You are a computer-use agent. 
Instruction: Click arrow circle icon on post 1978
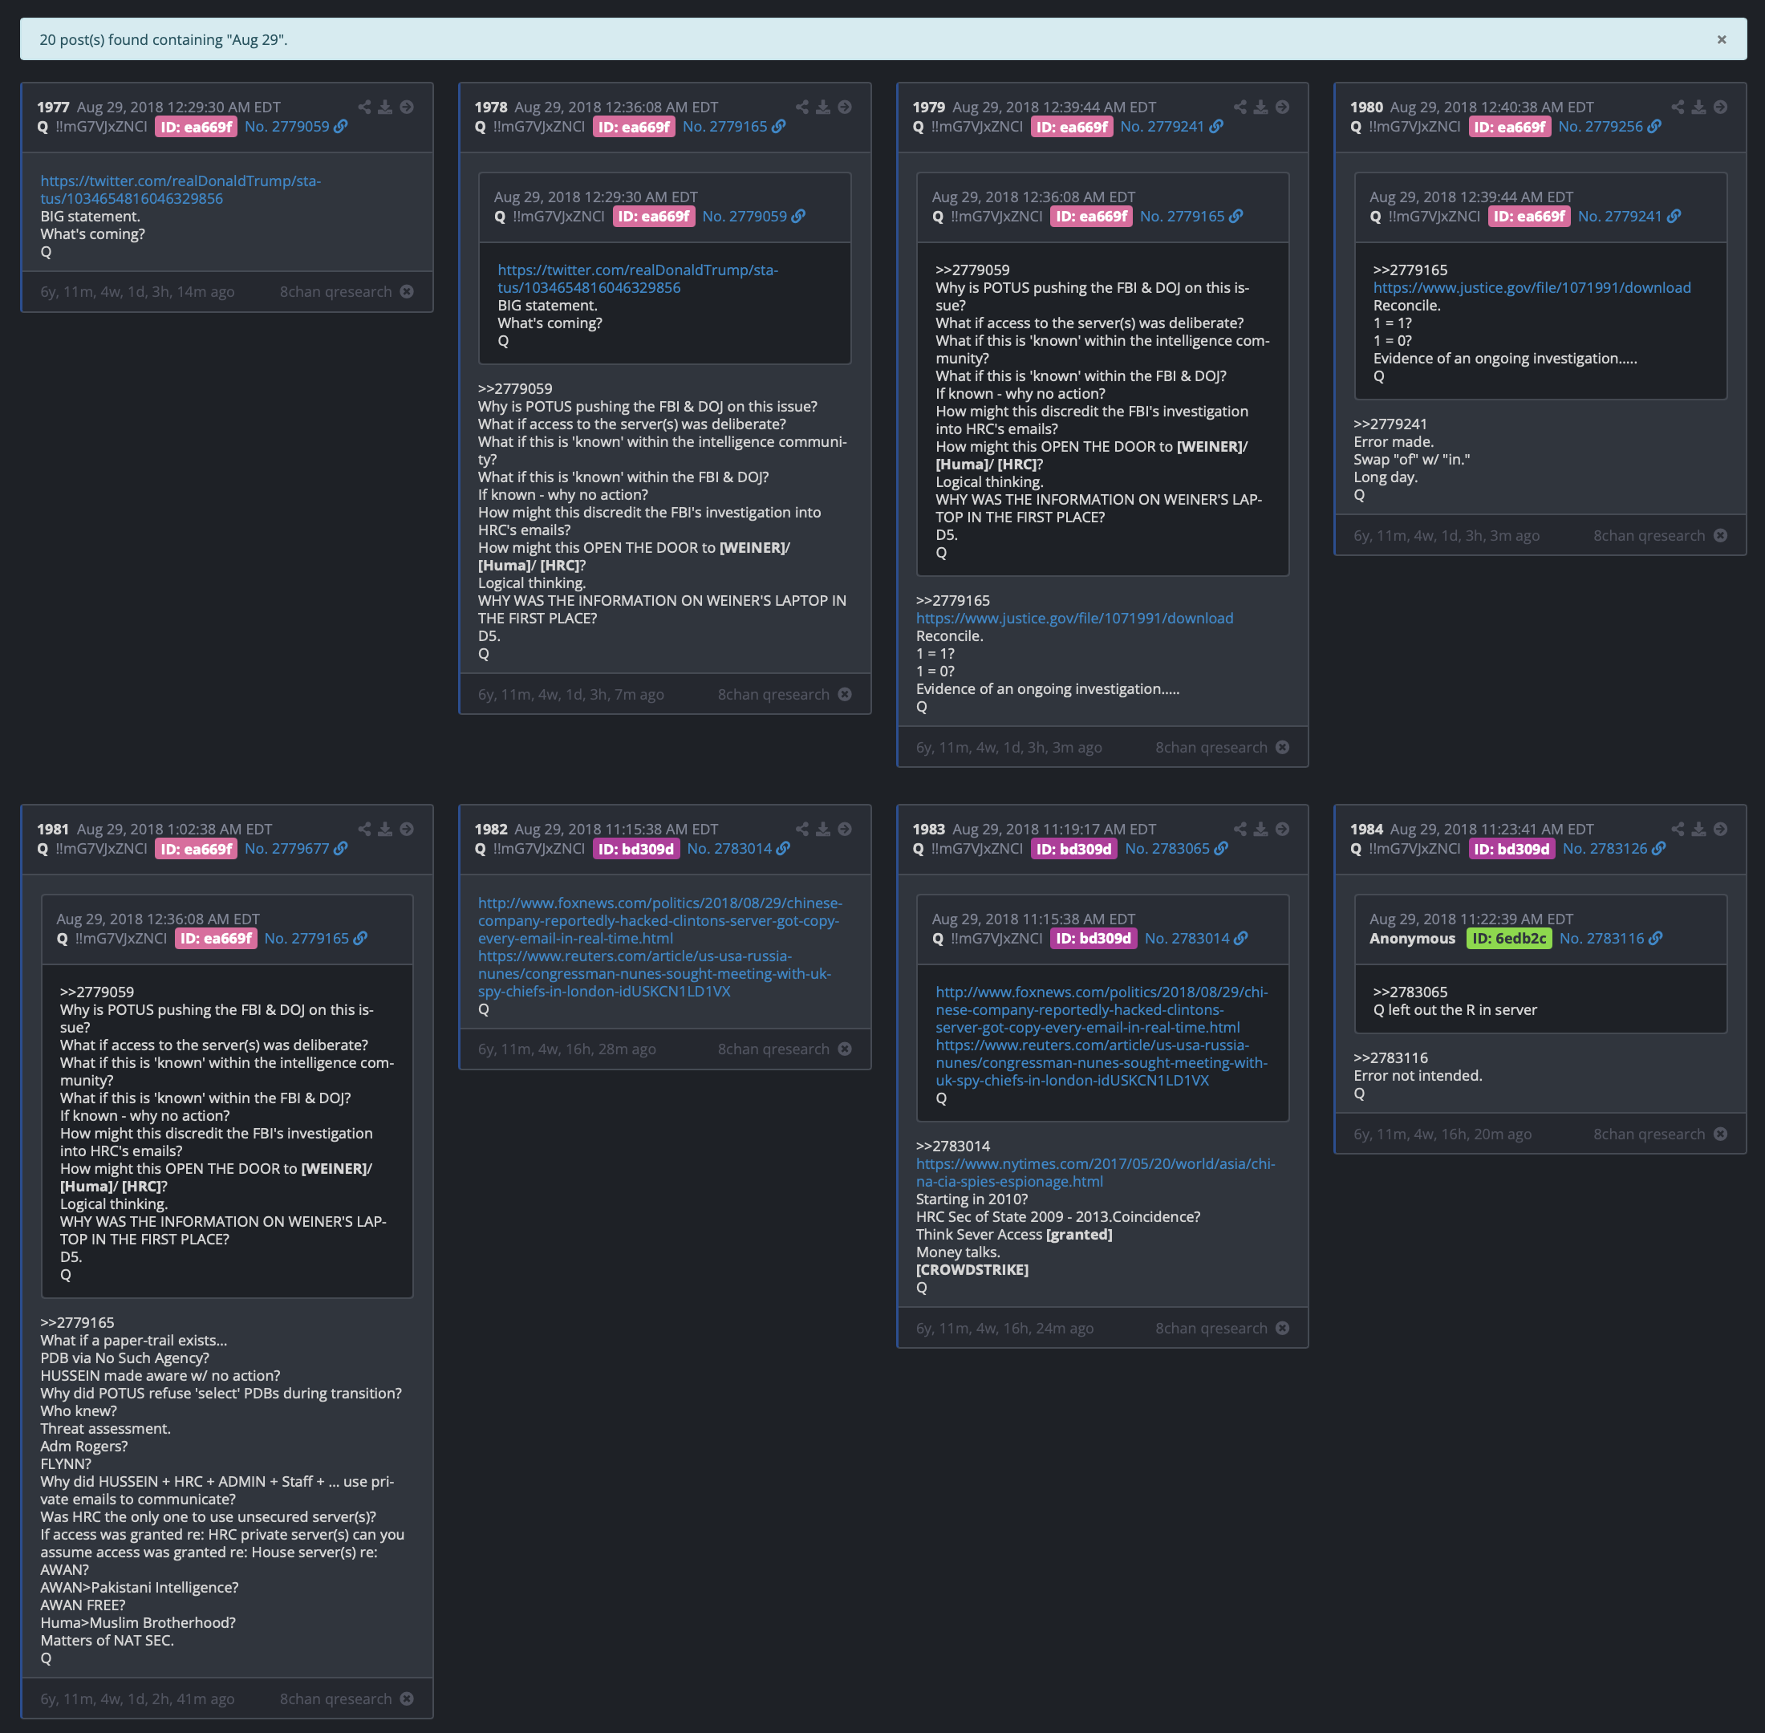(845, 107)
